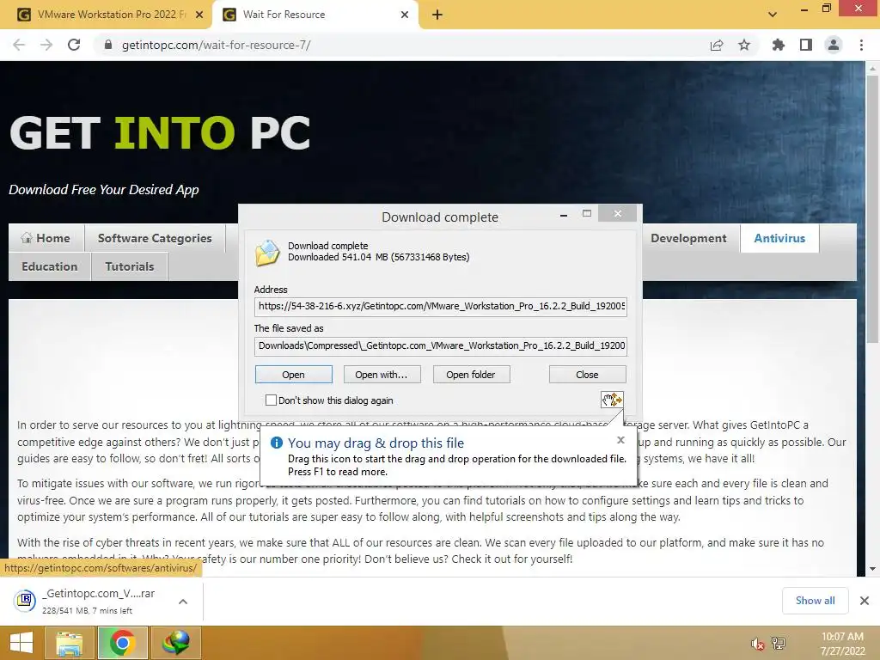Viewport: 880px width, 660px height.
Task: Click the network tray icon
Action: point(779,644)
